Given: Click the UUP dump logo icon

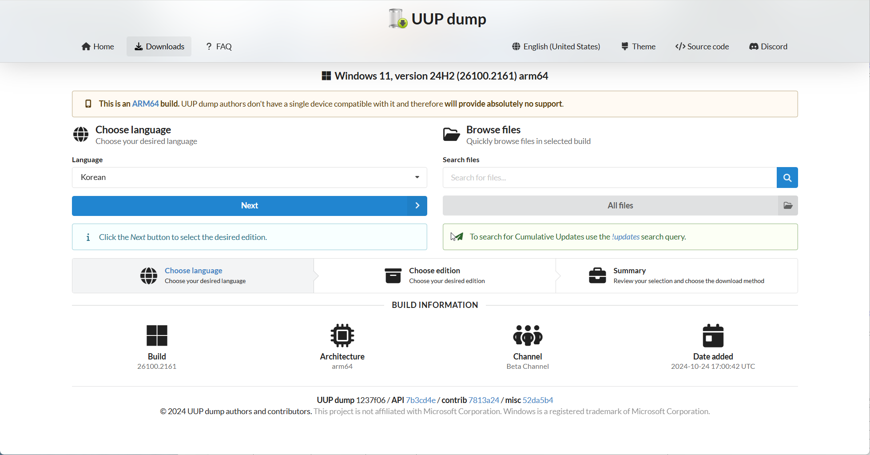Looking at the screenshot, I should 397,19.
